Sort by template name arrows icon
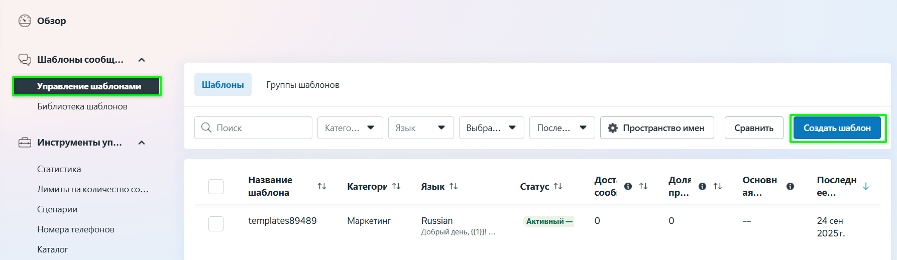Image resolution: width=897 pixels, height=260 pixels. (x=322, y=186)
